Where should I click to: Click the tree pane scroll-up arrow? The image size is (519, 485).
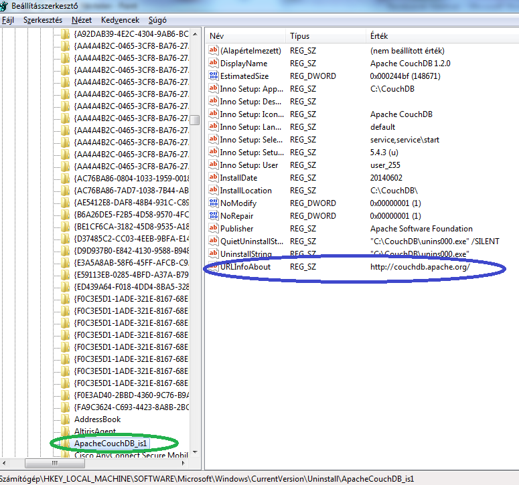tap(195, 34)
